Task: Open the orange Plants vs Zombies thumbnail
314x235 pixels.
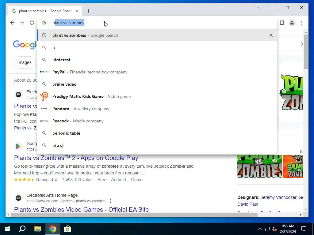Action: tap(293, 166)
